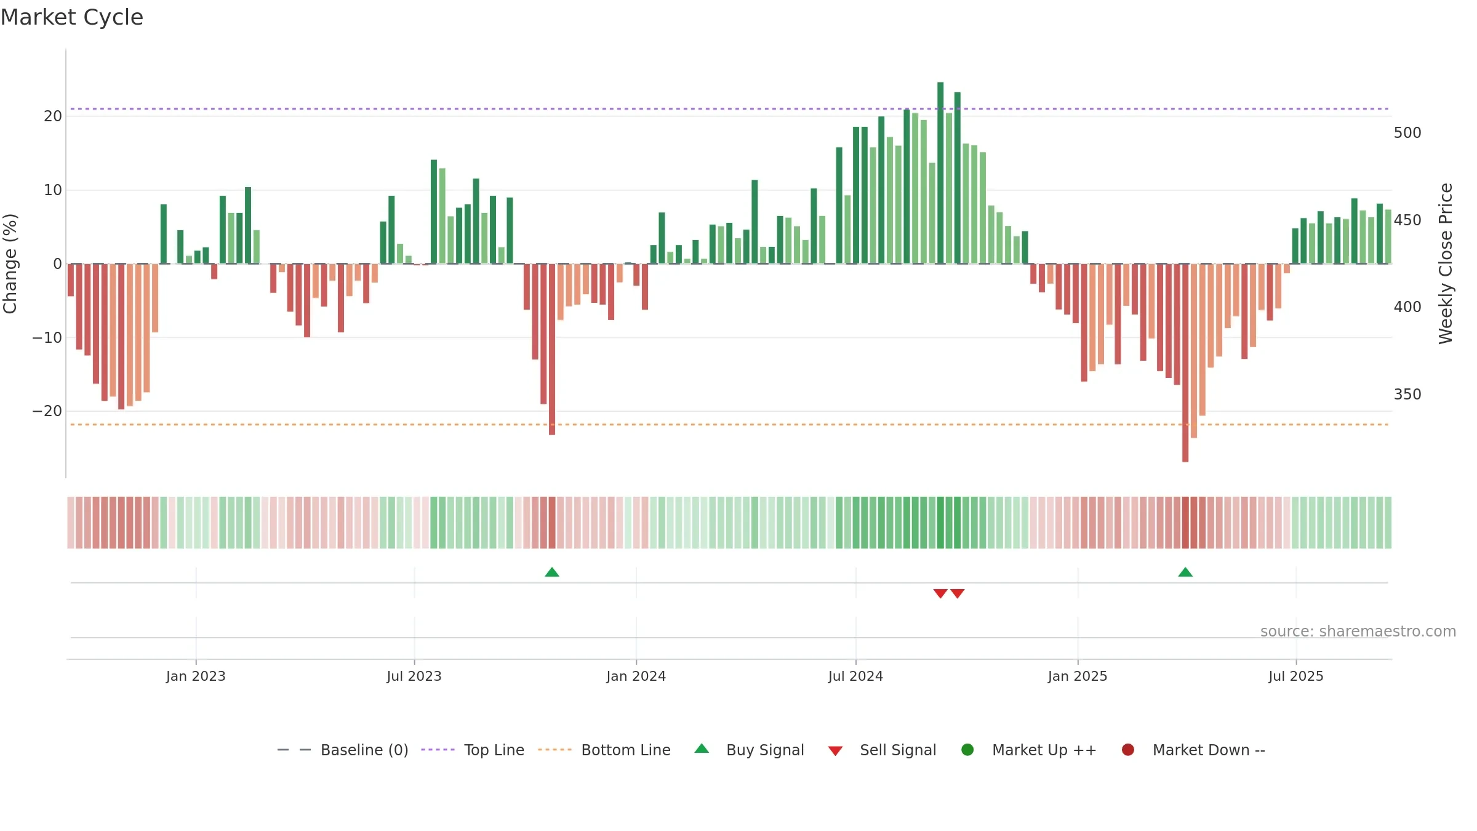Viewport: 1477px width, 831px height.
Task: Click the tallest green bar above the Top Line
Action: click(940, 173)
